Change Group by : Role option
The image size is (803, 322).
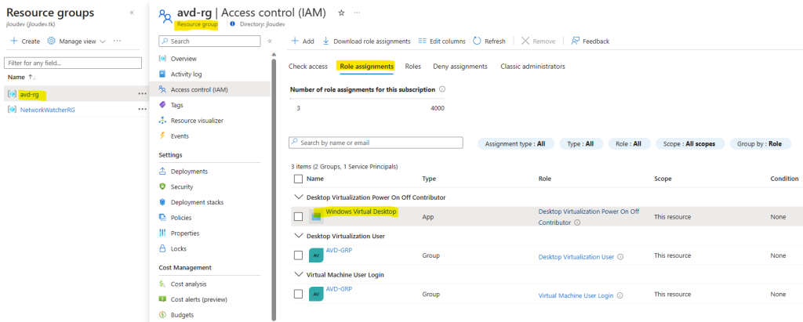point(759,144)
